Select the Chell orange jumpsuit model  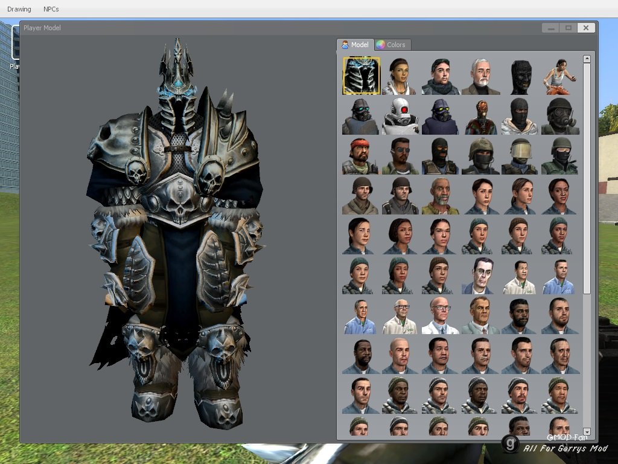tap(559, 76)
